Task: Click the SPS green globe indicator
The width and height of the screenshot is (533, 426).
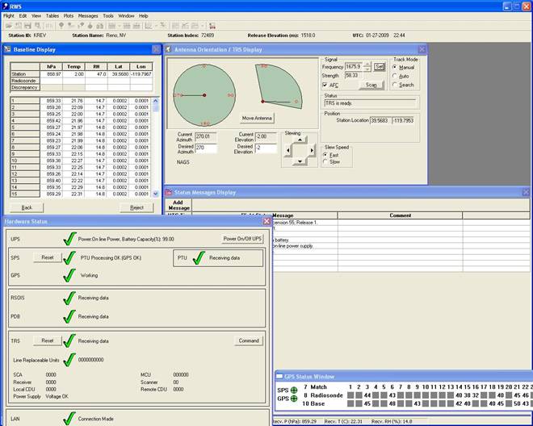Action: point(294,390)
